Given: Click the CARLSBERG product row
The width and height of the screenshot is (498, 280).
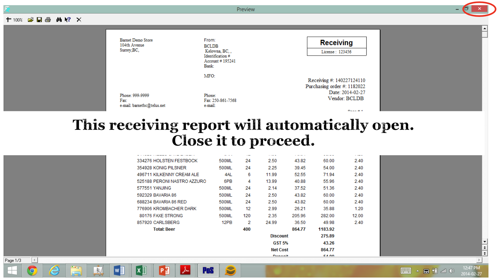Looking at the screenshot, I should [250, 222].
